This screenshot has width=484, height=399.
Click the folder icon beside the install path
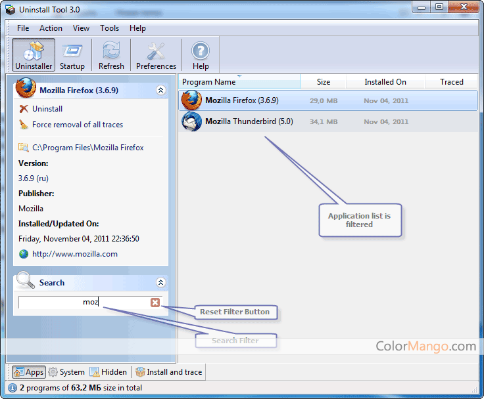[24, 147]
